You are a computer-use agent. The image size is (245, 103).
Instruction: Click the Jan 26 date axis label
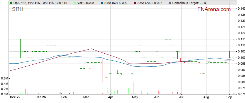41,97
